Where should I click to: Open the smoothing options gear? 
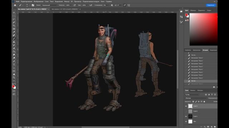tap(112, 5)
